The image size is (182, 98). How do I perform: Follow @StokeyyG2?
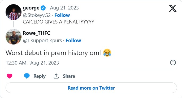tap(62, 15)
